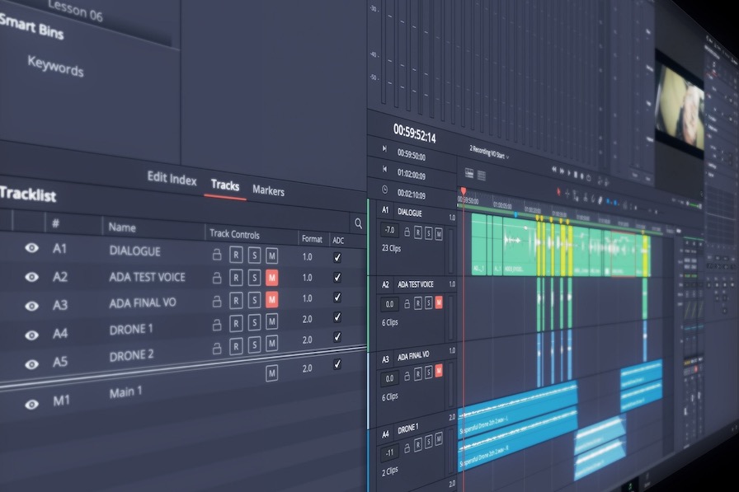Open the Tracklist search magnifier

point(358,223)
